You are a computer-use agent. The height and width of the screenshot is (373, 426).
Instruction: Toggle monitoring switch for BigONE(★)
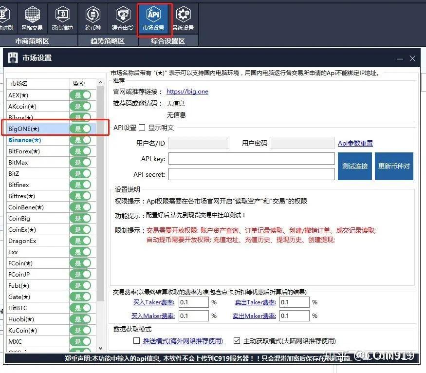coord(80,129)
